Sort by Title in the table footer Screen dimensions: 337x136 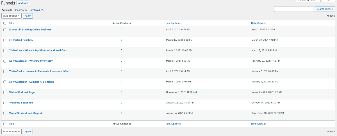[x=12, y=124]
